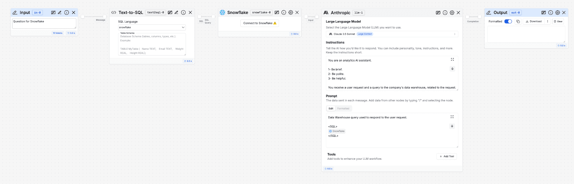Click the text2sql-0 node ID badge
This screenshot has width=574, height=184.
pos(156,13)
